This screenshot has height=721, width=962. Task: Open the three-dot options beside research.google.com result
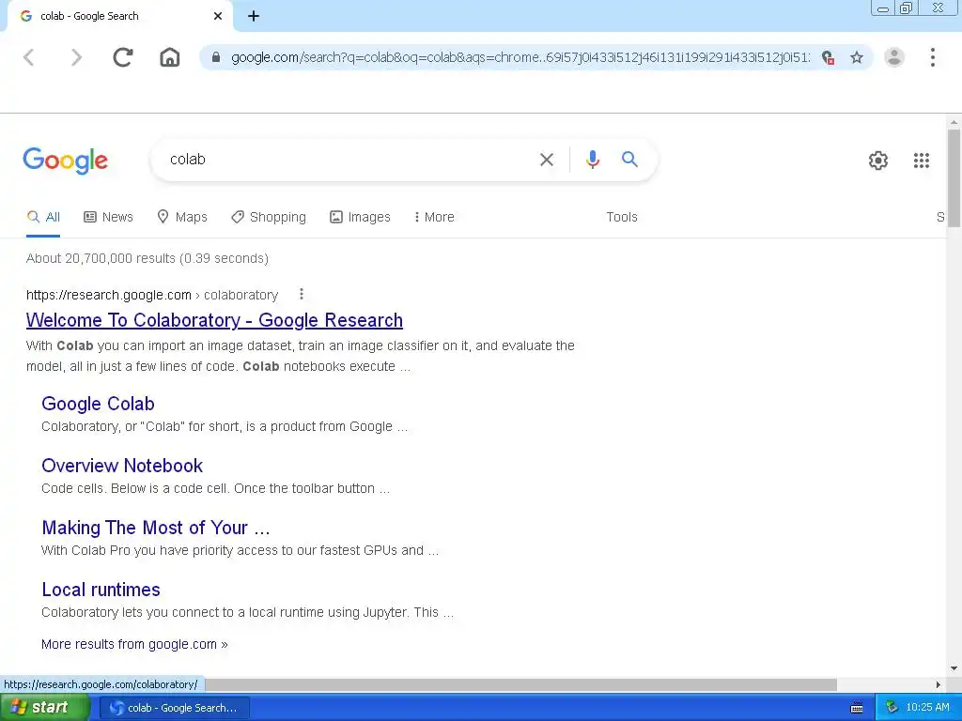click(x=302, y=294)
